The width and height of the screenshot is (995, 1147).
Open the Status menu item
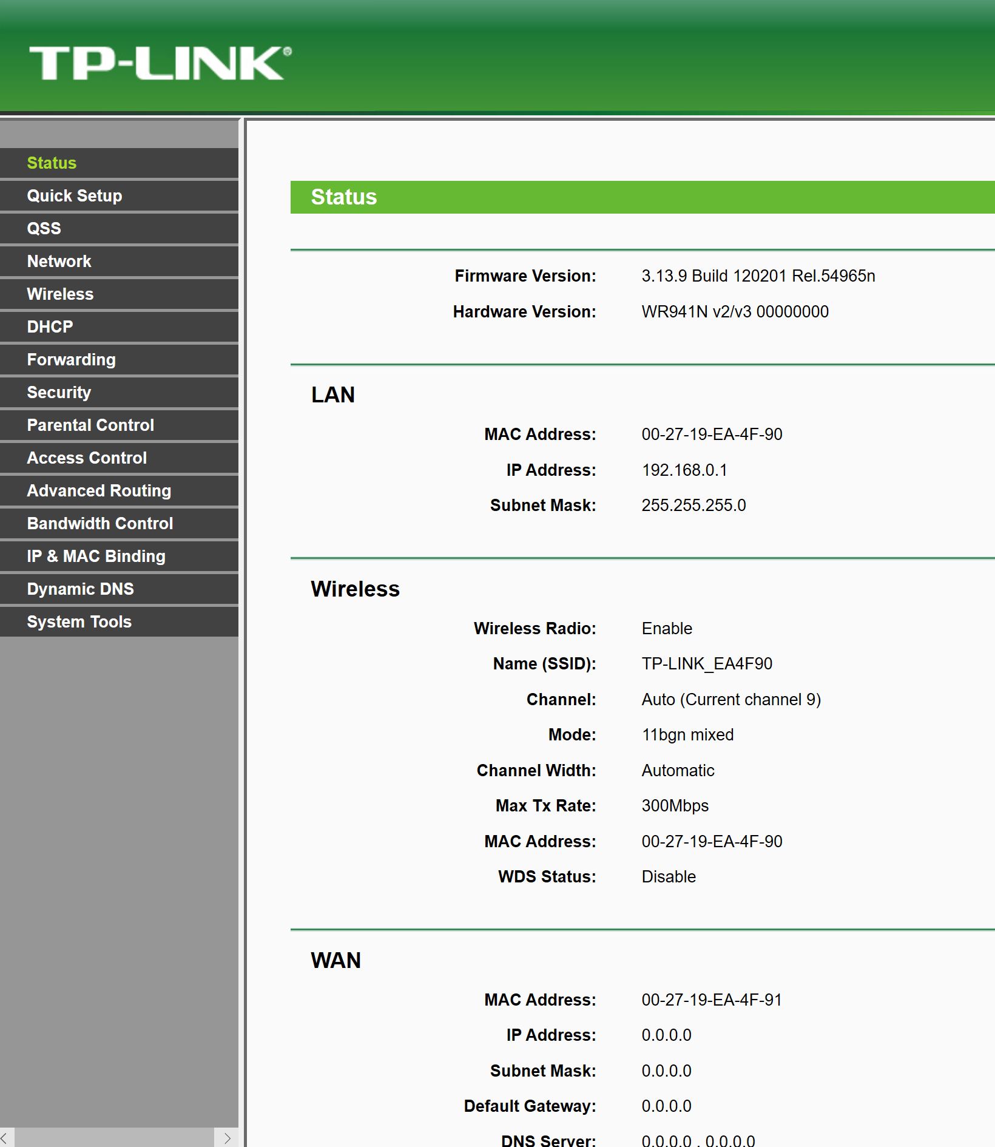click(x=119, y=163)
